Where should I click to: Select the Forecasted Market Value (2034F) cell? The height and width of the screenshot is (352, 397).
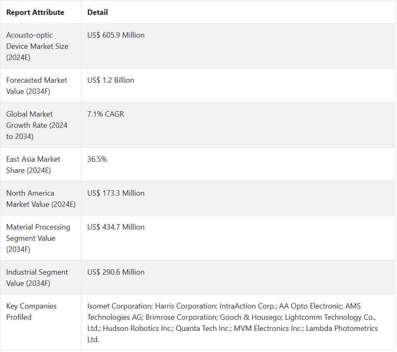36,86
